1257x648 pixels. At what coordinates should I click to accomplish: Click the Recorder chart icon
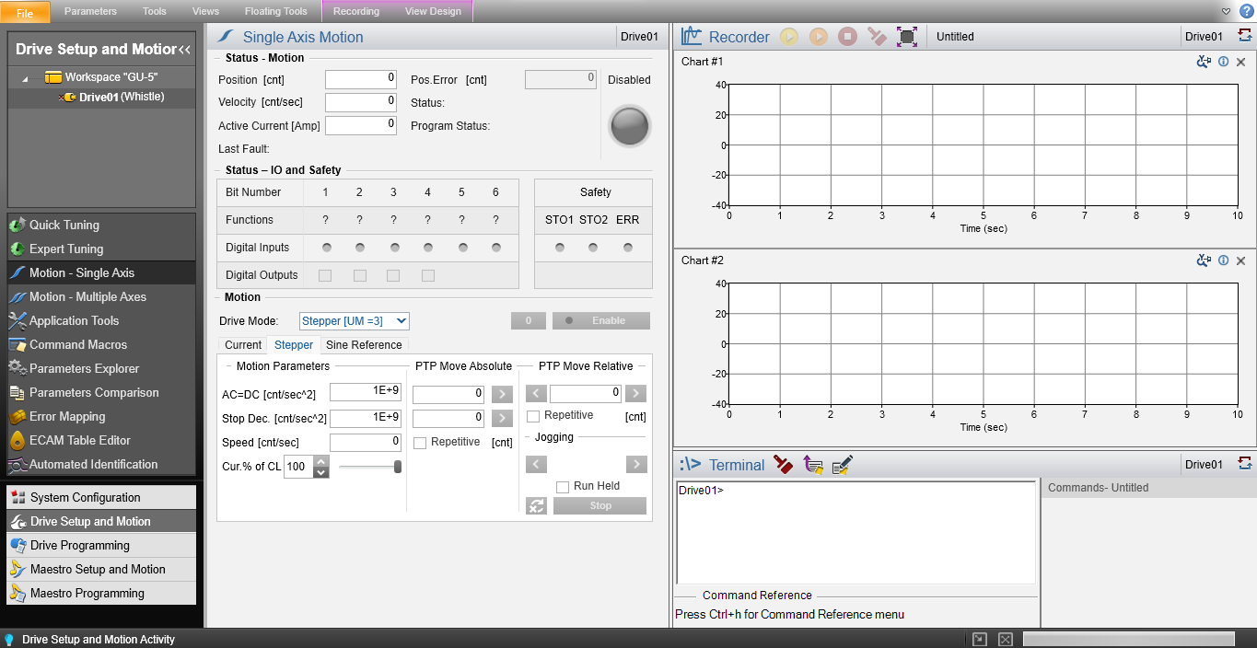(692, 37)
